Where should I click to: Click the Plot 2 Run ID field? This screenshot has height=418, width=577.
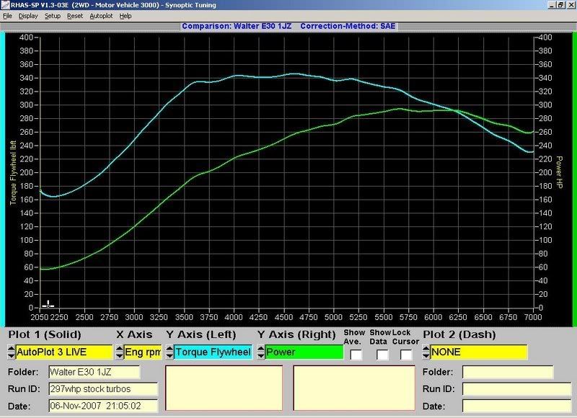[x=516, y=389]
